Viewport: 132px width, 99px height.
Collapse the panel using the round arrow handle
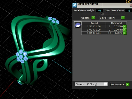(x=103, y=14)
